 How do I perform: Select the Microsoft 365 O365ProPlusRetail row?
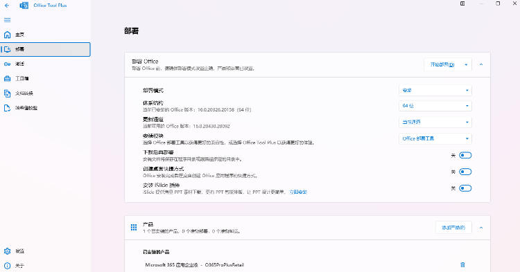point(307,264)
